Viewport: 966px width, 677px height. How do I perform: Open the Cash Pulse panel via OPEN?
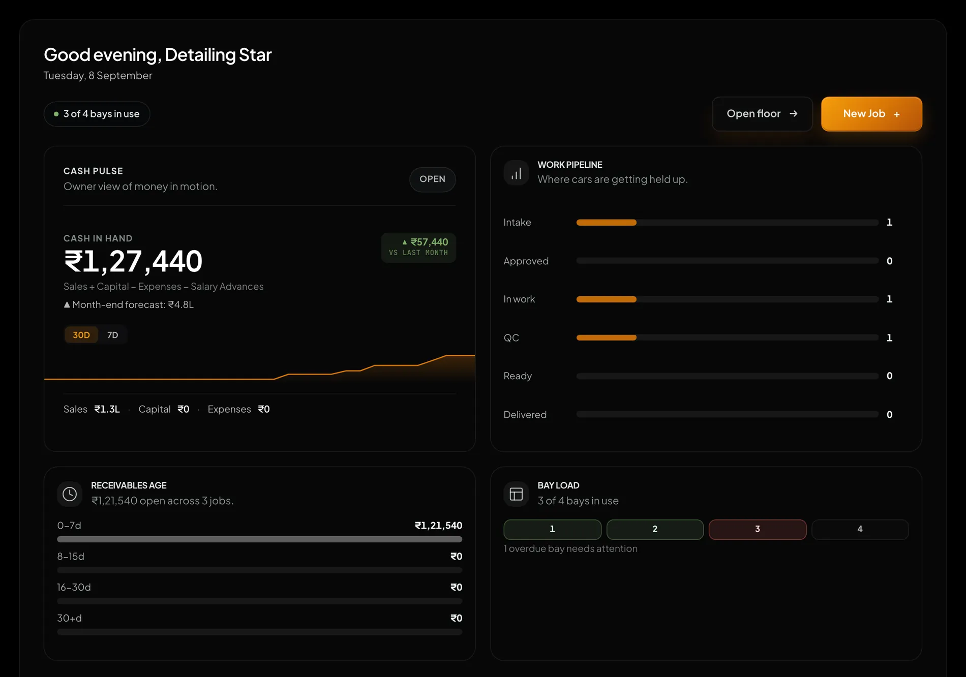click(x=432, y=179)
